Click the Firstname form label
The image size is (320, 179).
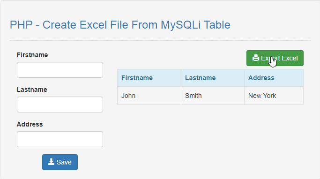coord(32,55)
